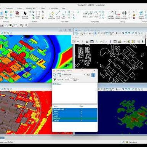
Task: Click New Level in the status bar
Action: pos(133,142)
